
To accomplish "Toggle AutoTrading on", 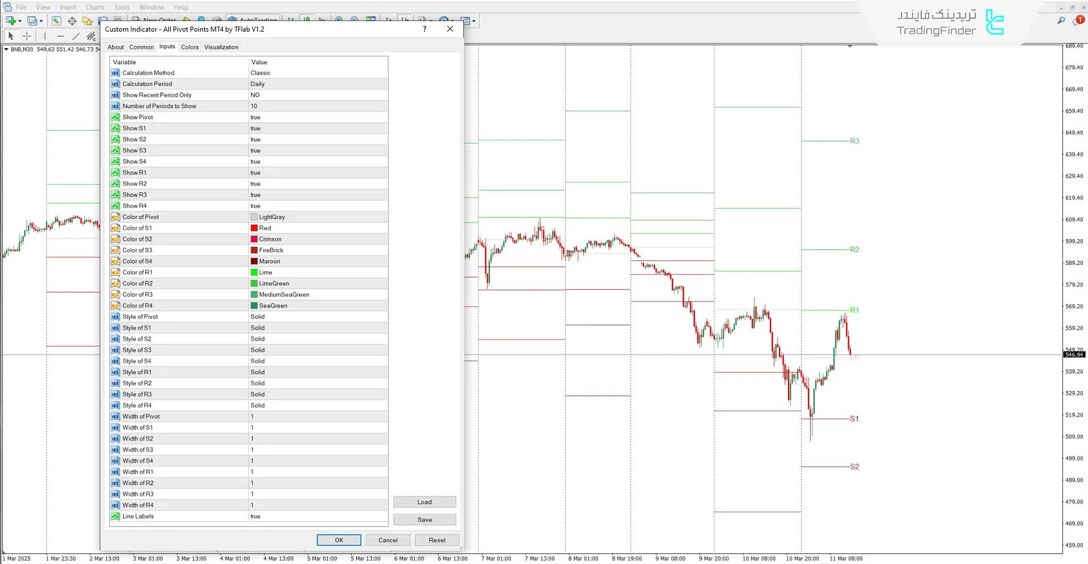I will pos(253,20).
